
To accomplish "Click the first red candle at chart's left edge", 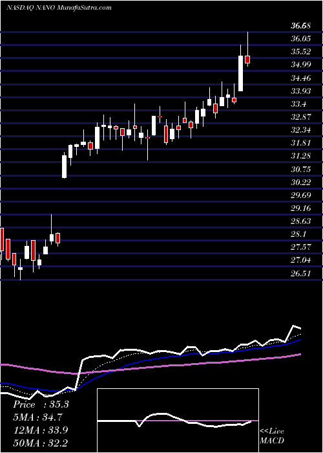I will (2, 239).
